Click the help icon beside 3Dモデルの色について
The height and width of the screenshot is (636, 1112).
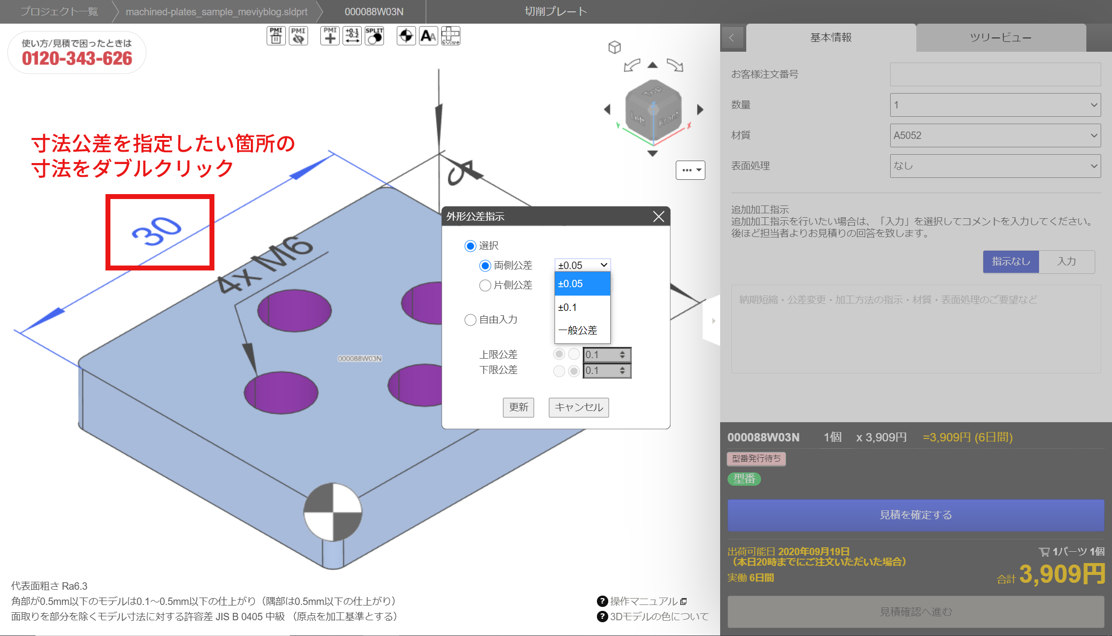pyautogui.click(x=602, y=616)
